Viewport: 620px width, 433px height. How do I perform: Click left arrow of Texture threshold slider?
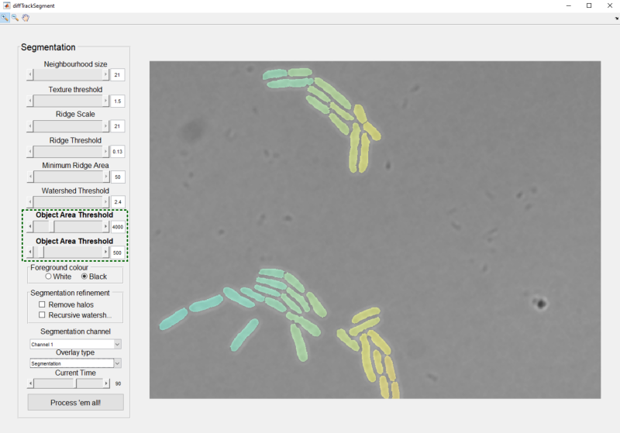click(x=30, y=101)
